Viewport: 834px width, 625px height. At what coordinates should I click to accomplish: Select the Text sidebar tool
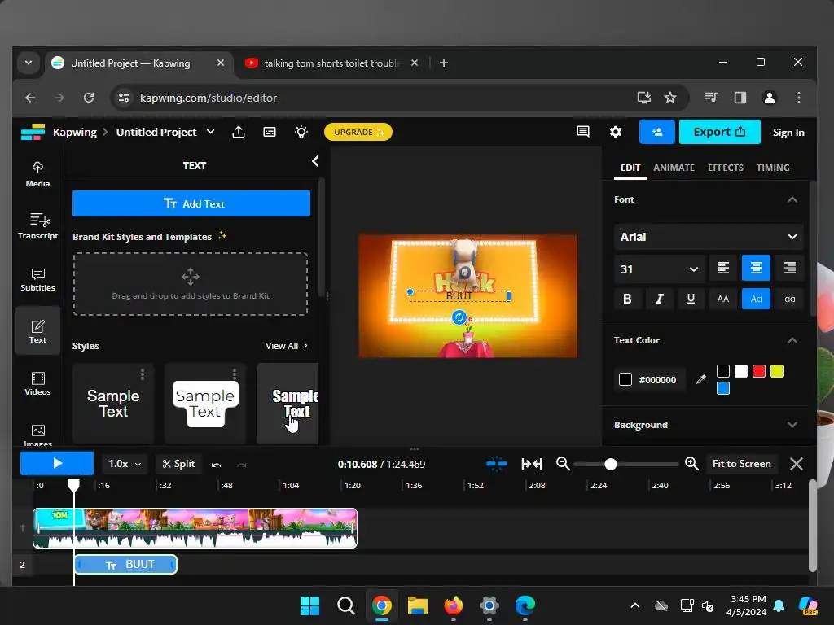coord(37,331)
